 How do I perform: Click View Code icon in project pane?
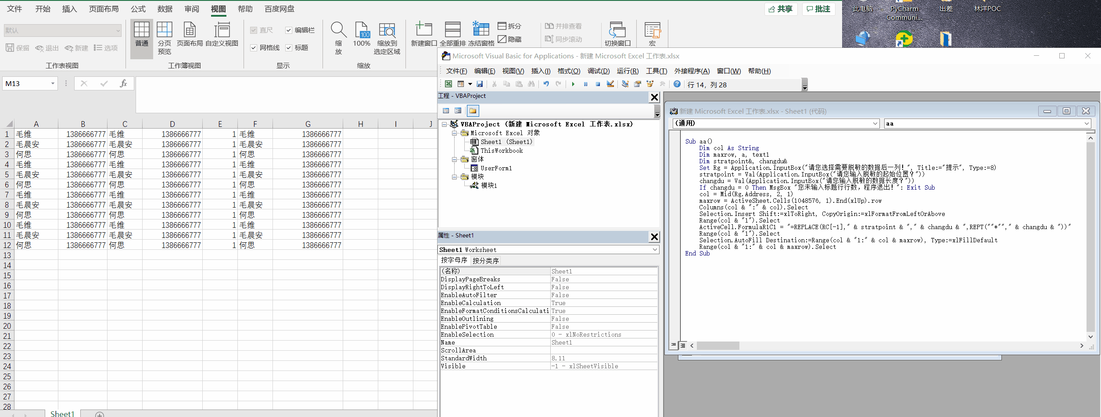pos(446,111)
